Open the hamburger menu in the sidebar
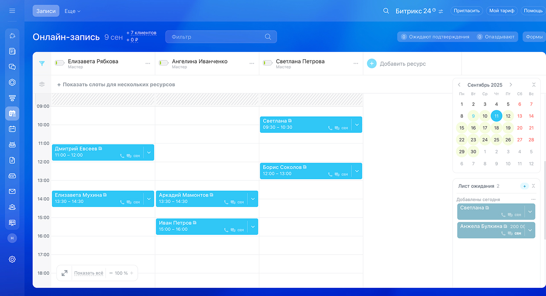Screen dimensions: 546x296 tap(12, 11)
